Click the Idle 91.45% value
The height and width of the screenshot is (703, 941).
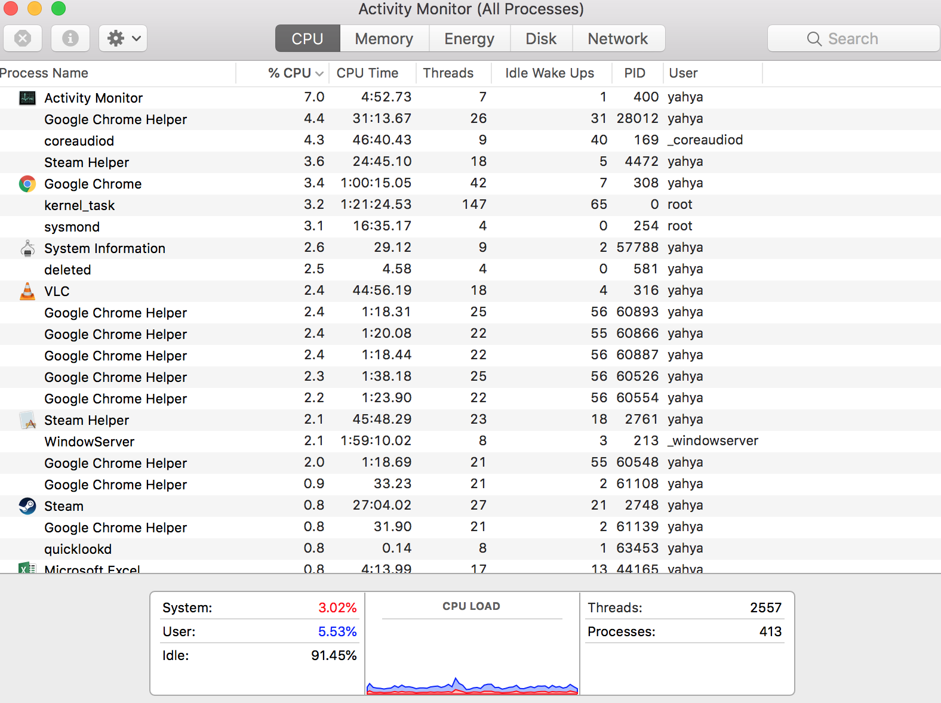[334, 655]
